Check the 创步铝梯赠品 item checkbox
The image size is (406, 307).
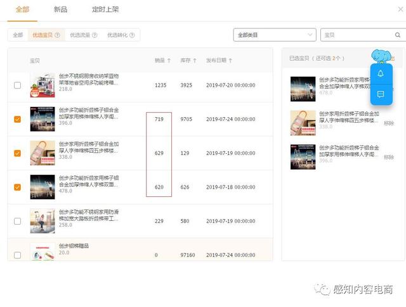click(17, 255)
